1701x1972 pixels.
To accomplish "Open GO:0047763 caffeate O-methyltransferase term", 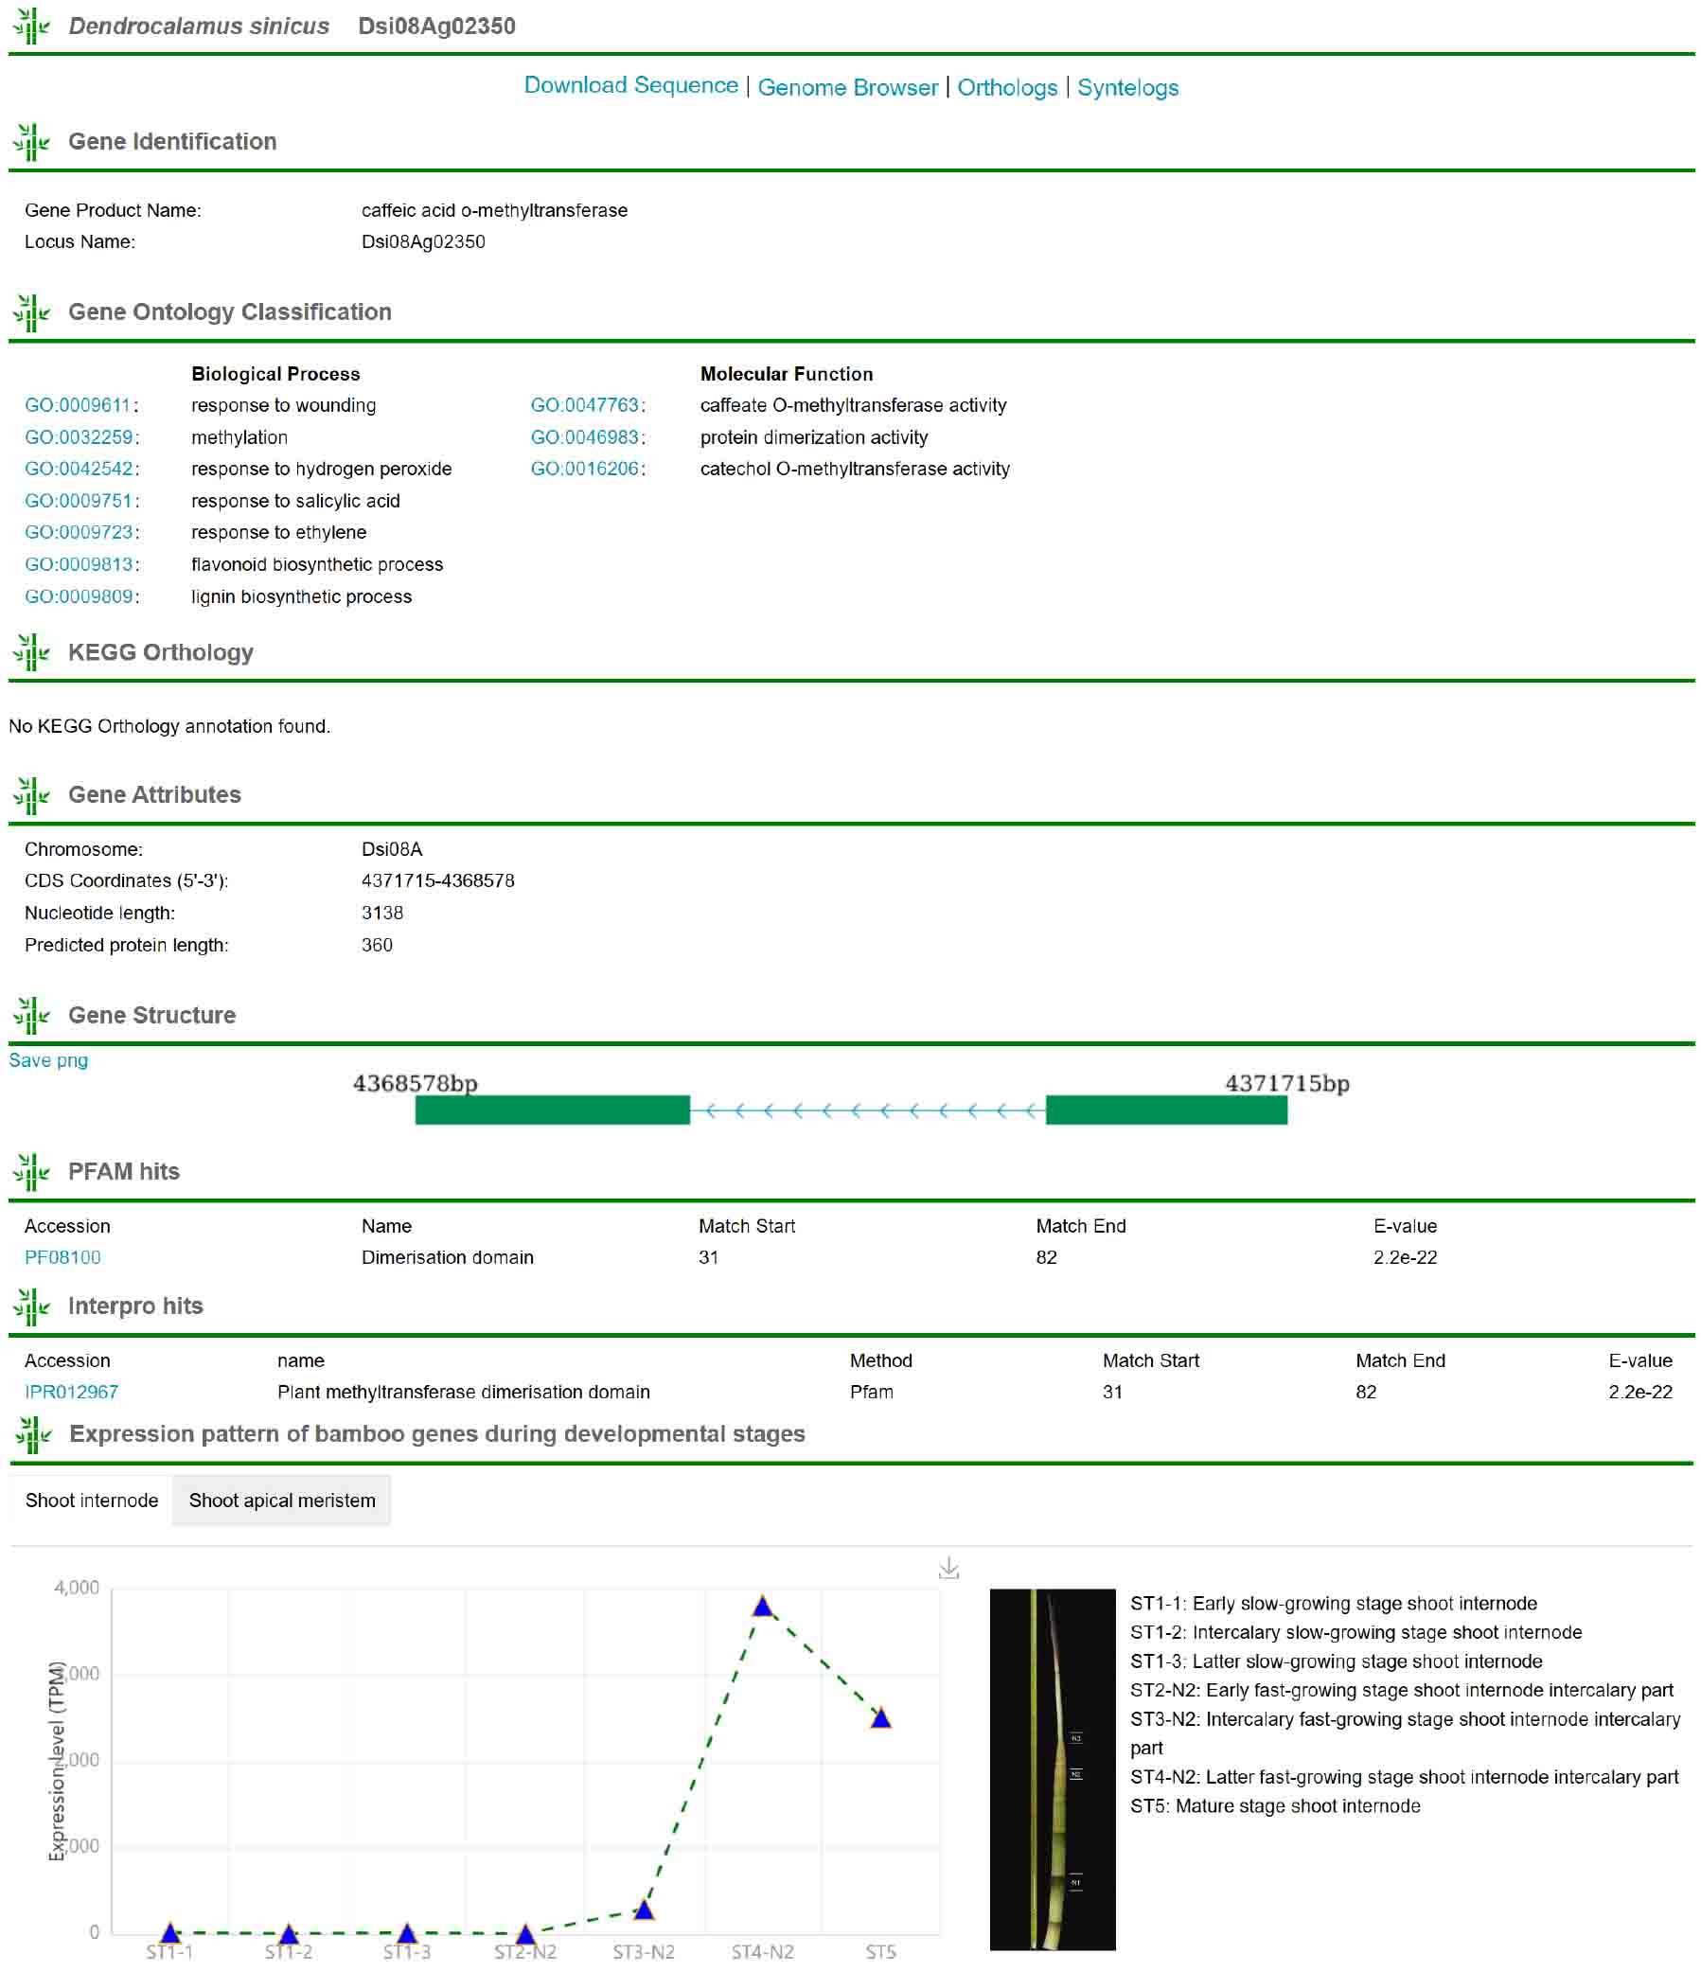I will coord(584,405).
